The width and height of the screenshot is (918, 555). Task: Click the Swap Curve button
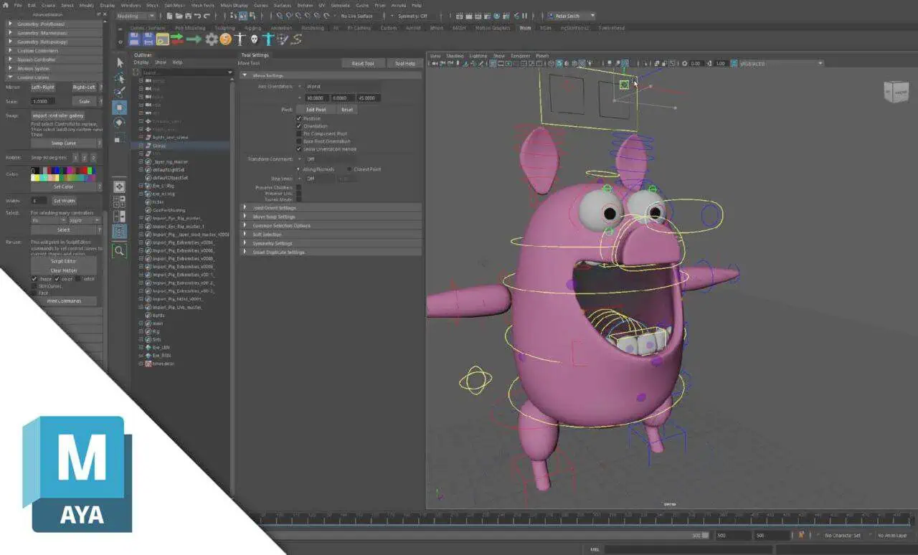(64, 143)
